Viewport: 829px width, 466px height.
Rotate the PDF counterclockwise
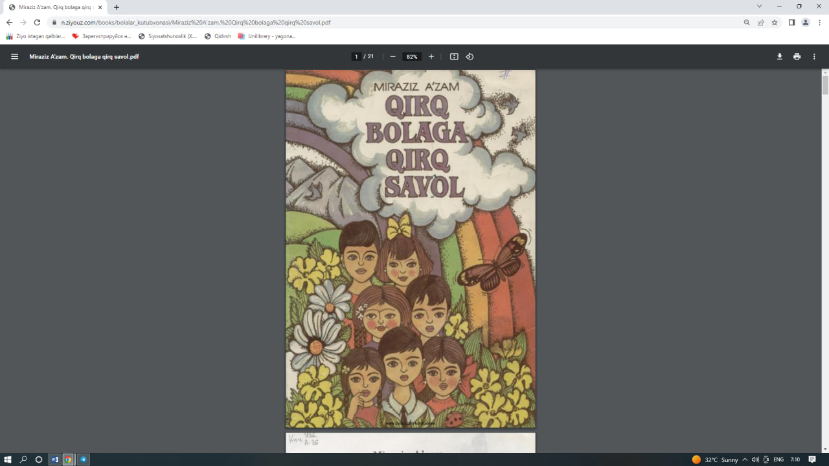pos(470,56)
